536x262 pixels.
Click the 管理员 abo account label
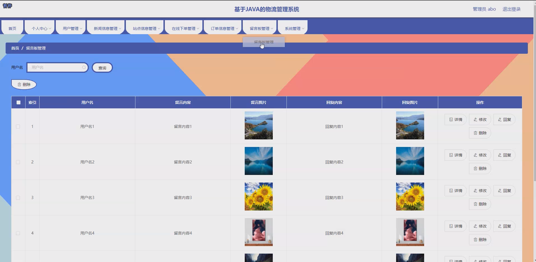click(484, 9)
